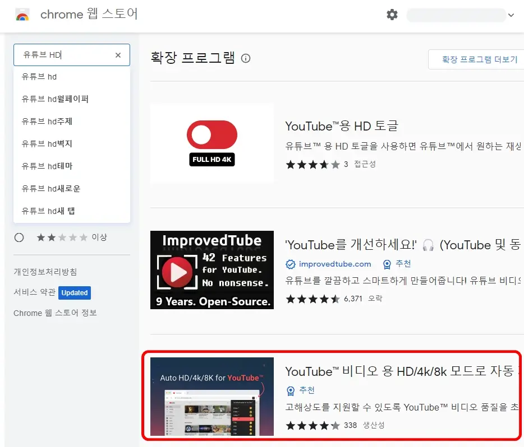Click inside the 유튜브 HD search input field

(x=62, y=55)
